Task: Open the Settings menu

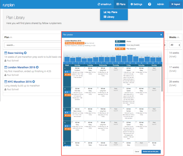Action: [x=136, y=4]
